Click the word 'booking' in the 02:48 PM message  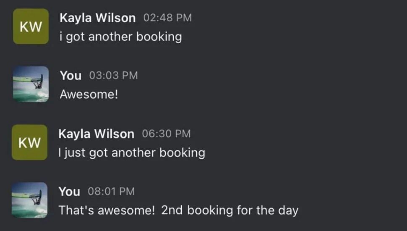coord(159,37)
